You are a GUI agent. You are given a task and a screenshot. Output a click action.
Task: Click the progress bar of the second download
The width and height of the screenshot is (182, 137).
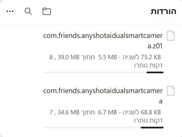pyautogui.click(x=103, y=127)
